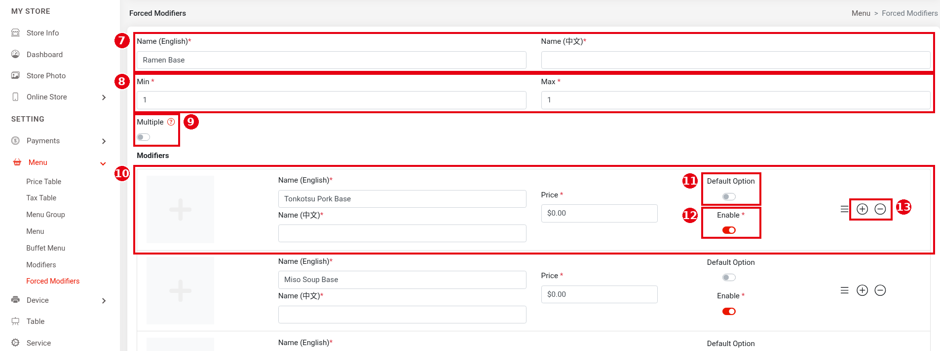Screen dimensions: 940x351
Task: Open Store Photo page
Action: [46, 76]
